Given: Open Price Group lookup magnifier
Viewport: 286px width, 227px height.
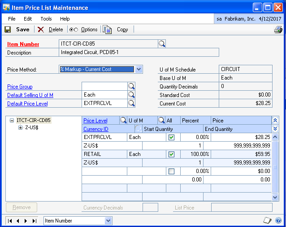Looking at the screenshot, I should (131, 86).
